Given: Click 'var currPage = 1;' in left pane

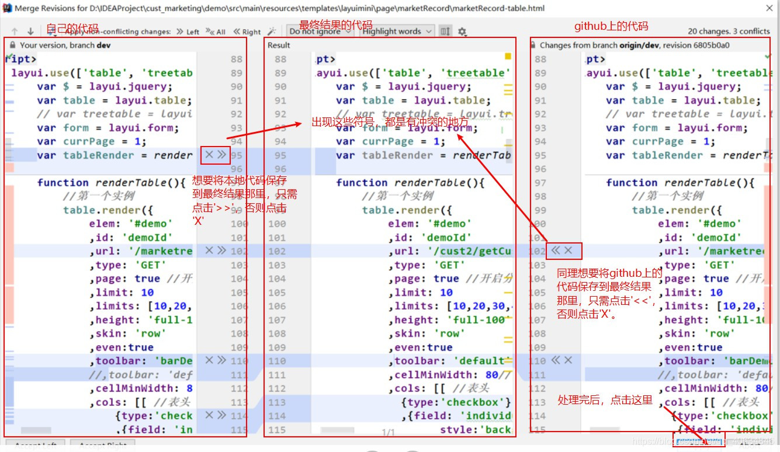Looking at the screenshot, I should coord(92,141).
